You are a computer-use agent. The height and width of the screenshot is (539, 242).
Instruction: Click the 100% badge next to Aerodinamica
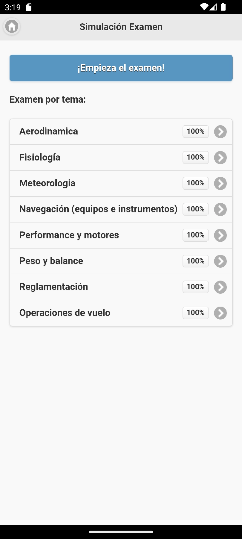(x=195, y=131)
